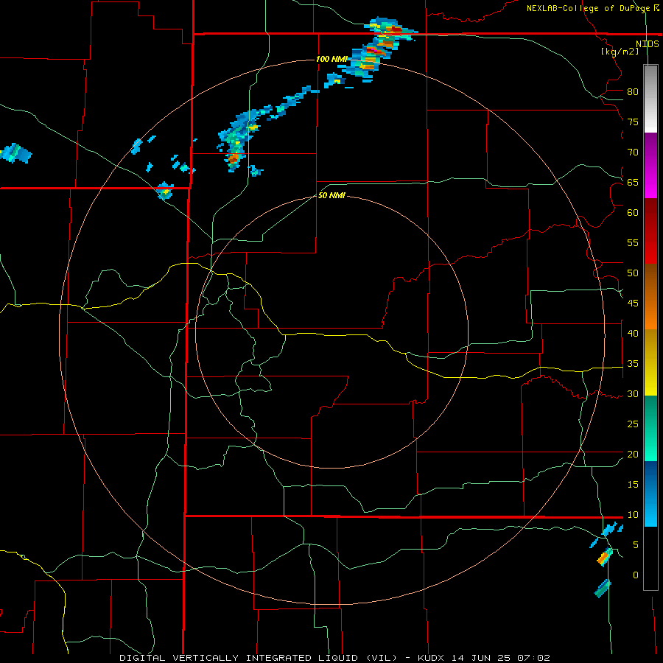Click the Digital Vertically Integrated Liquid caption
Viewport: 663px width, 663px height.
point(335,658)
